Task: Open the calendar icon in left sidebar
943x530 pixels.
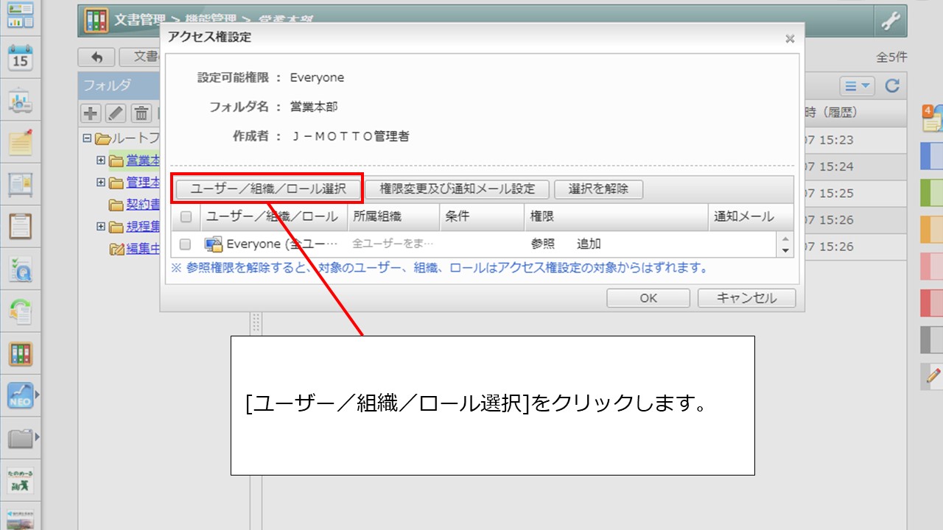Action: tap(20, 57)
